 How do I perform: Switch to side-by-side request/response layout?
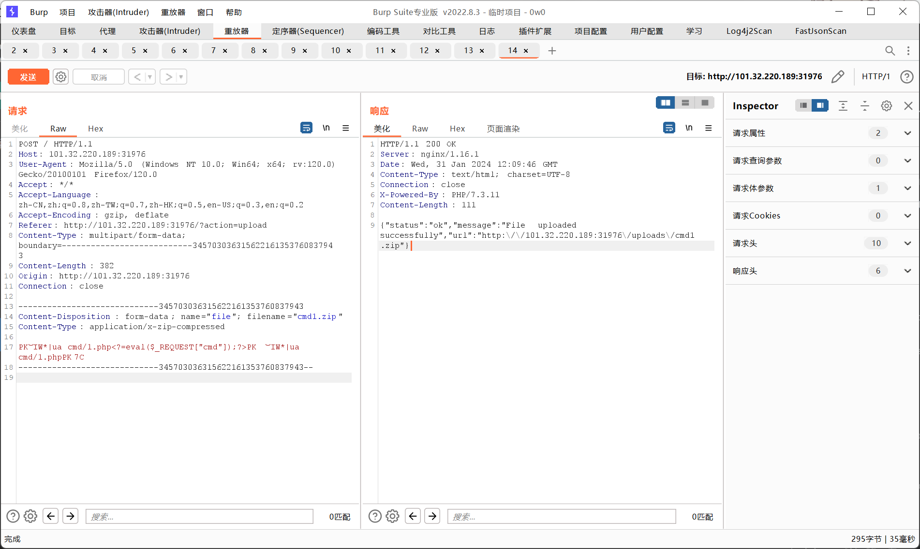coord(666,102)
